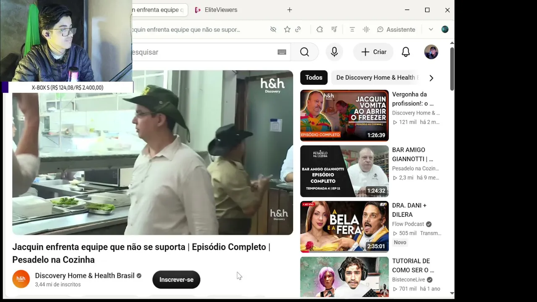Image resolution: width=537 pixels, height=302 pixels.
Task: Go to Pesadelo na Cozinha channel name
Action: point(416,169)
